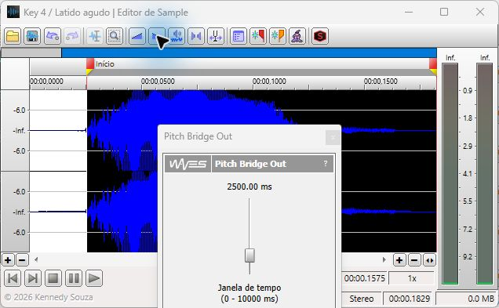499x308 pixels.
Task: Add a marker with the orange flag icon
Action: point(278,36)
